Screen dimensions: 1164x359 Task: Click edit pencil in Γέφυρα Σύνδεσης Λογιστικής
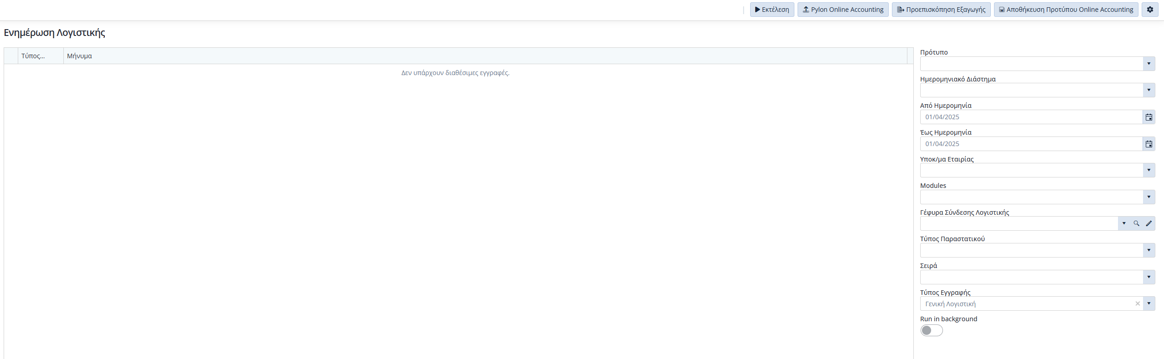pos(1149,223)
